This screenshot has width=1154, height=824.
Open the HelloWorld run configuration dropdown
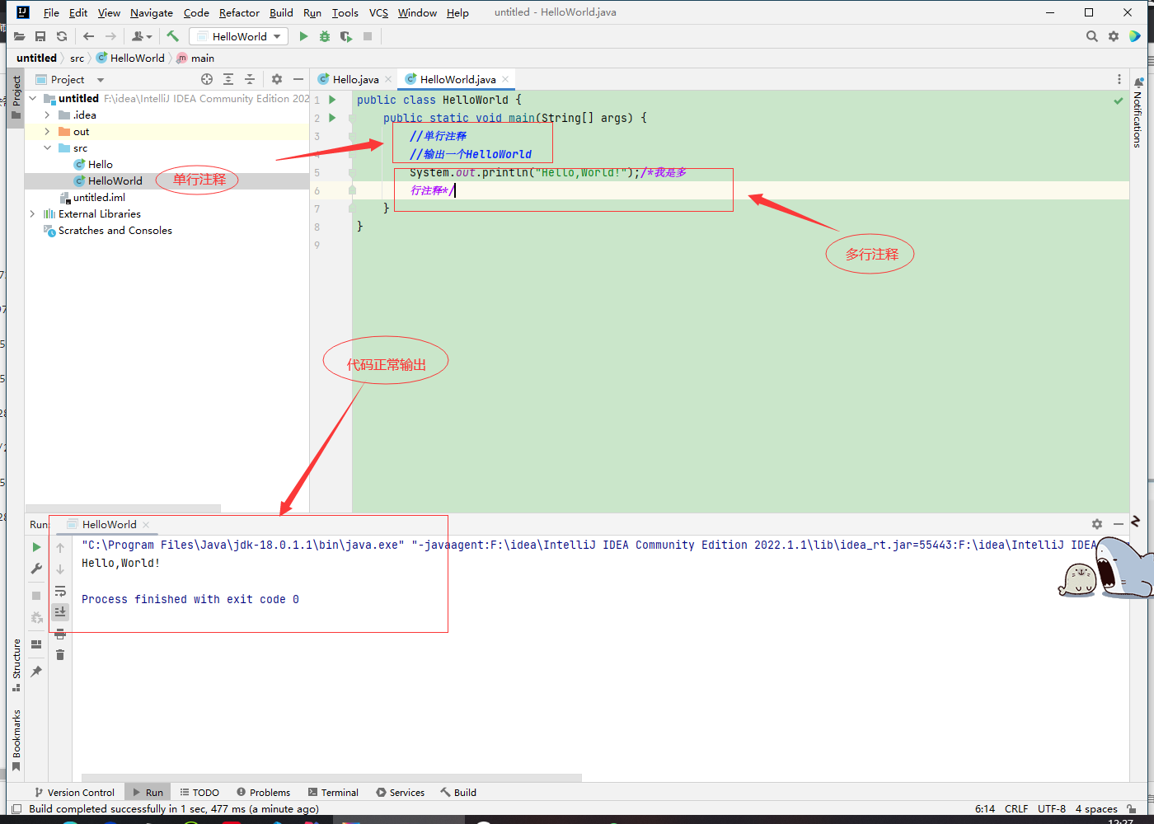(x=238, y=36)
